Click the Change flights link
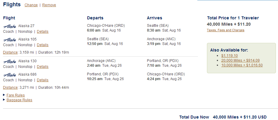Image resolution: width=278 pixels, height=120 pixels. coord(31,5)
